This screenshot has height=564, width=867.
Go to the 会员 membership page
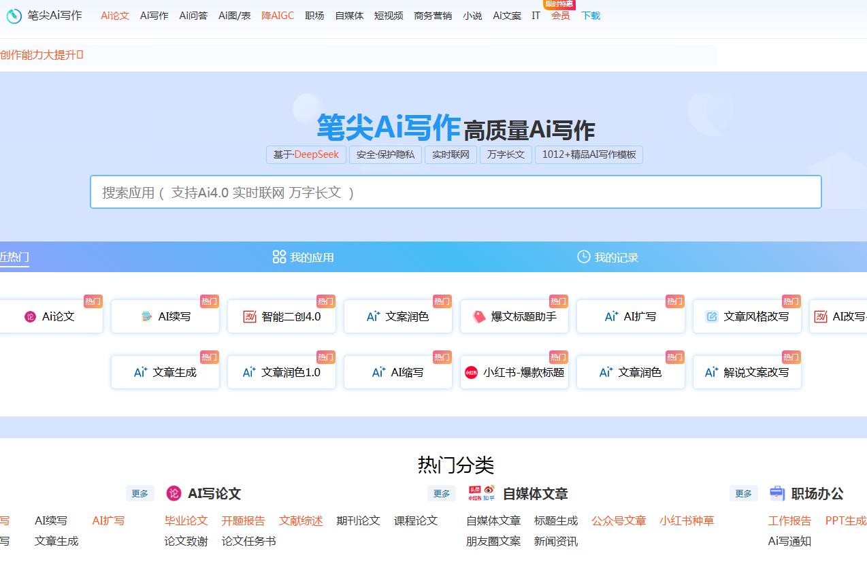(x=561, y=16)
